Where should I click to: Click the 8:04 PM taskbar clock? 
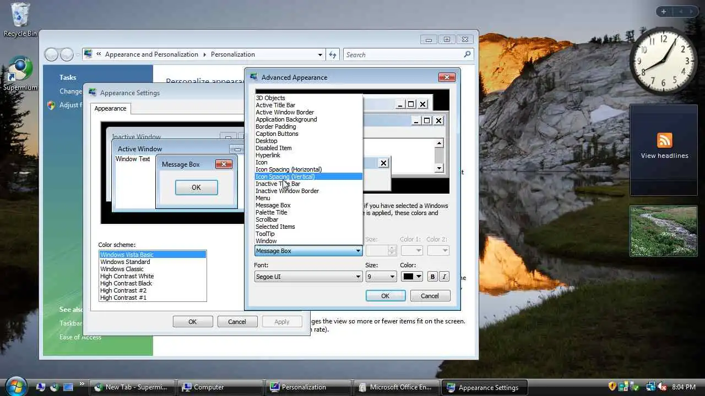point(684,387)
